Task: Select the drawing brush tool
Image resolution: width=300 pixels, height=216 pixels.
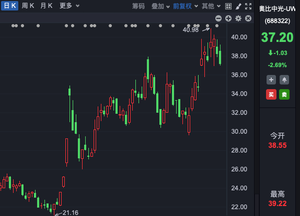Action: click(x=238, y=6)
